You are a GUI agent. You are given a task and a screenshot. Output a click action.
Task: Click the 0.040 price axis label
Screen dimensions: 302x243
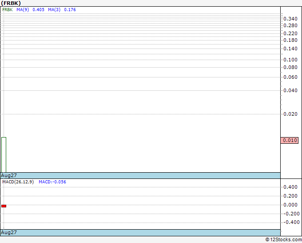pos(290,90)
